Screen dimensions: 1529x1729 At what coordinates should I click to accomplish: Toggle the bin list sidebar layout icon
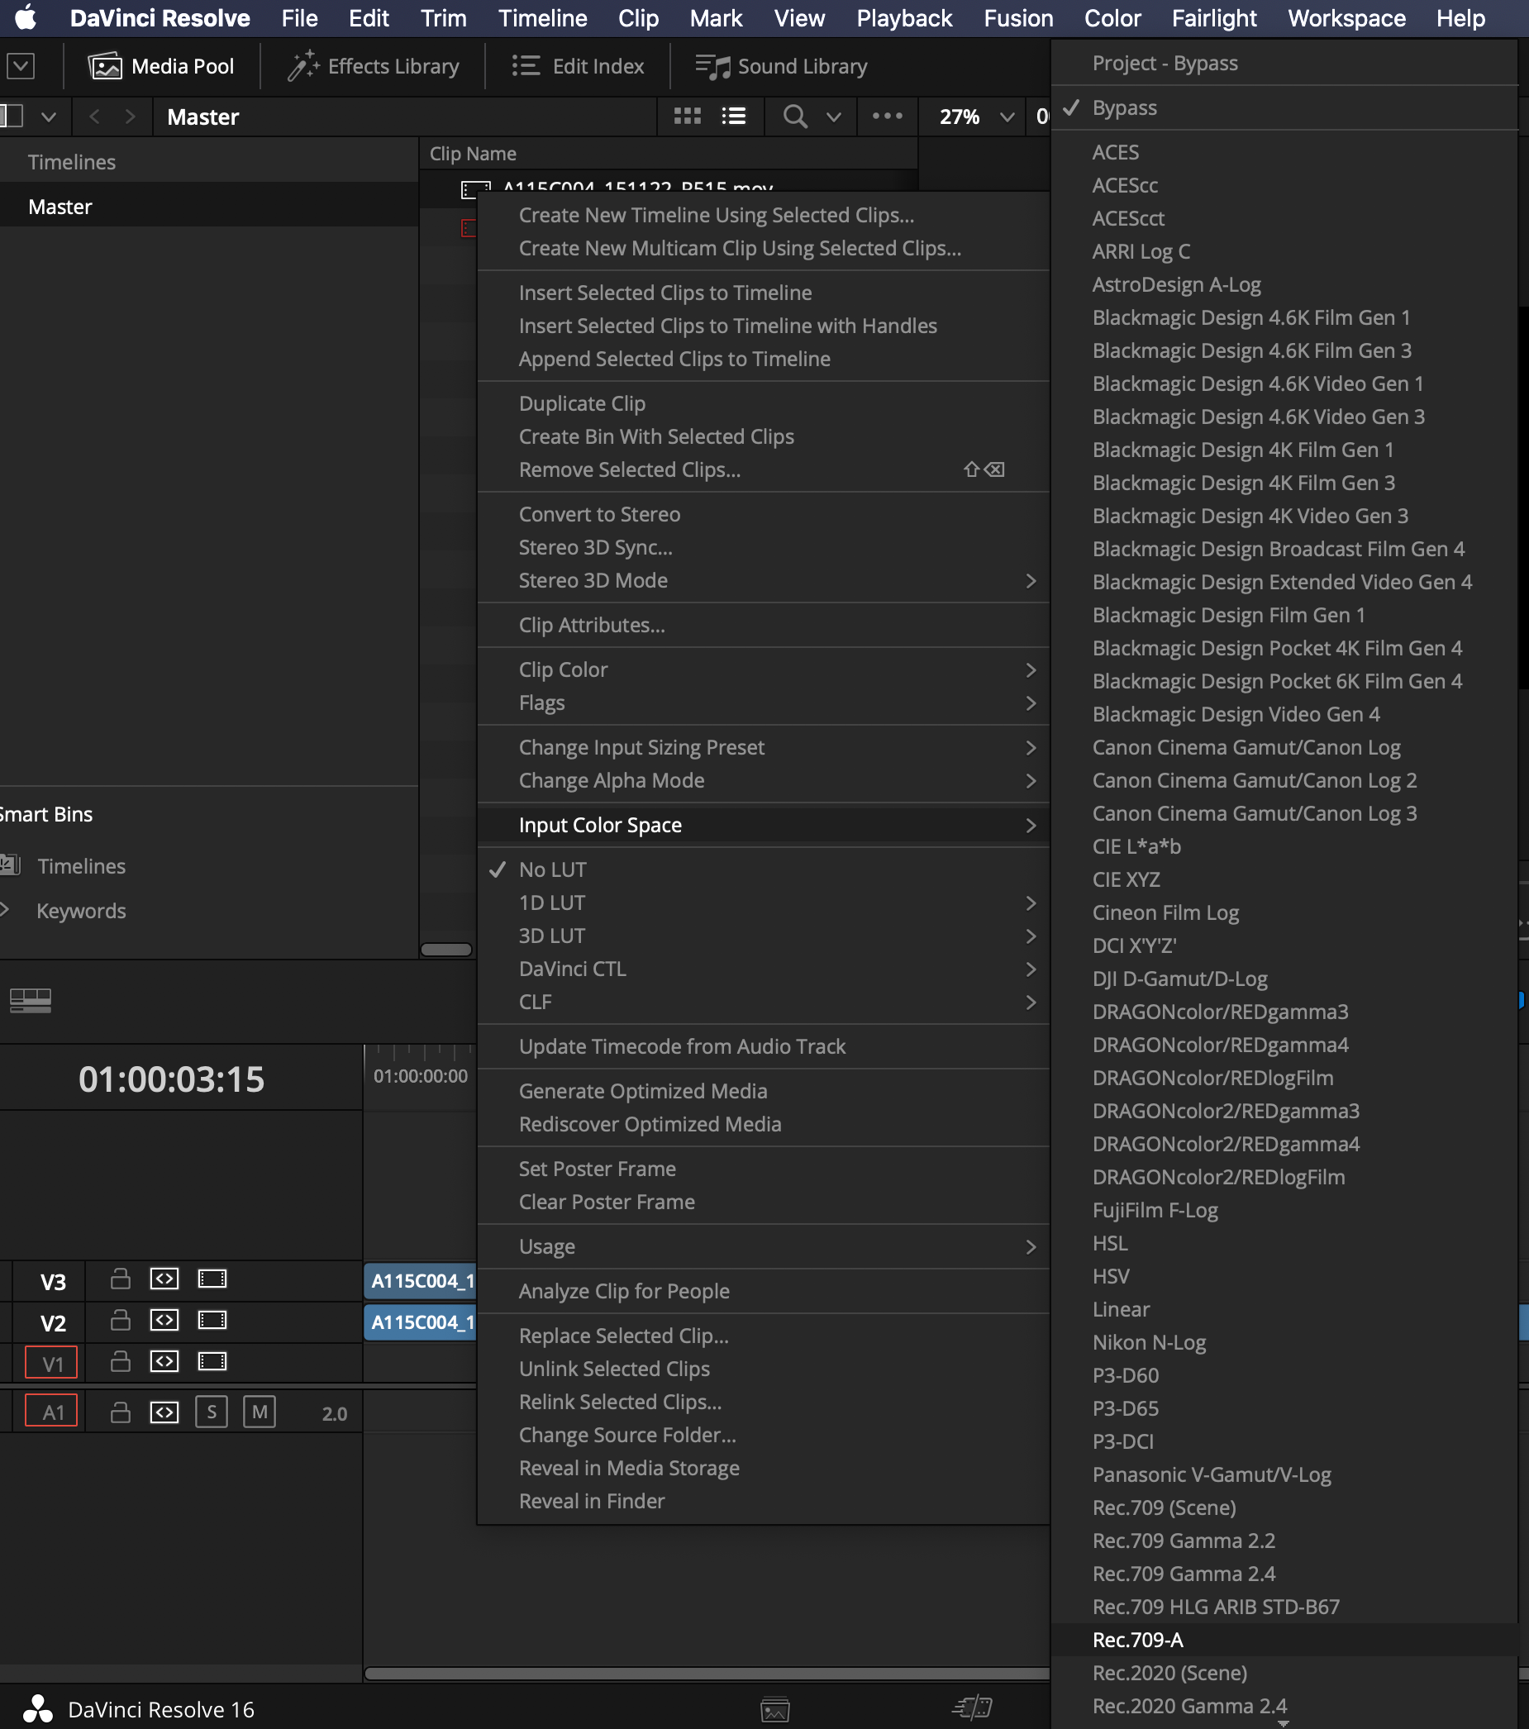11,116
